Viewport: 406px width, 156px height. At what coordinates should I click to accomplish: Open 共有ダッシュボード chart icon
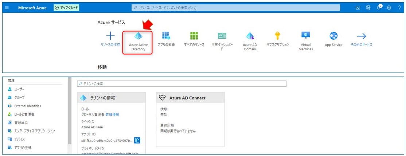(222, 36)
